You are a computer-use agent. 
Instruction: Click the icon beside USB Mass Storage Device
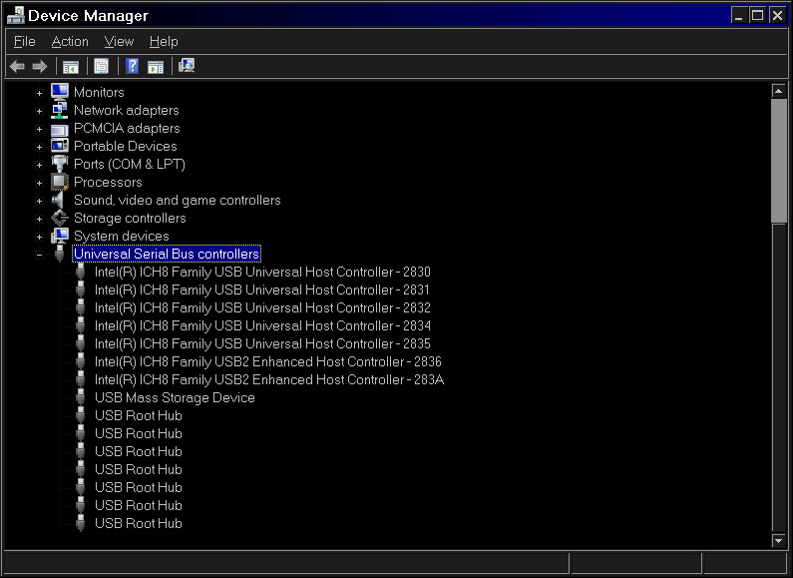click(81, 398)
